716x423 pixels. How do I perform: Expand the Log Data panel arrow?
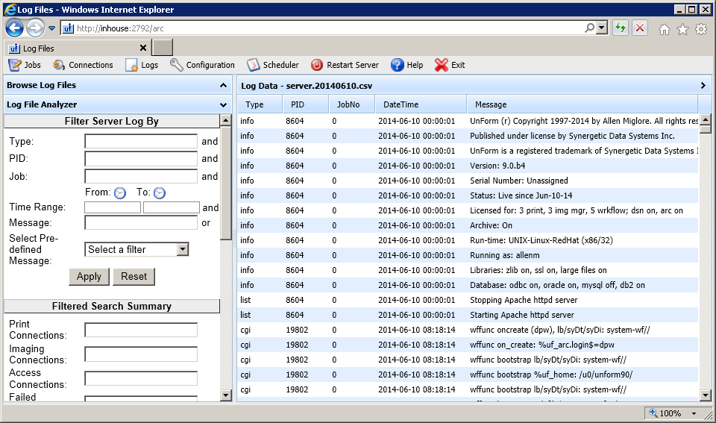[703, 86]
